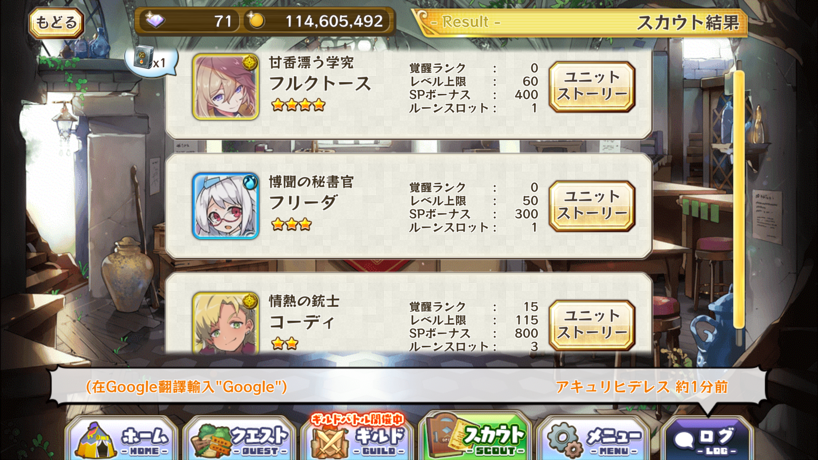Tap フルクトース character portrait
Image resolution: width=818 pixels, height=460 pixels.
click(226, 87)
